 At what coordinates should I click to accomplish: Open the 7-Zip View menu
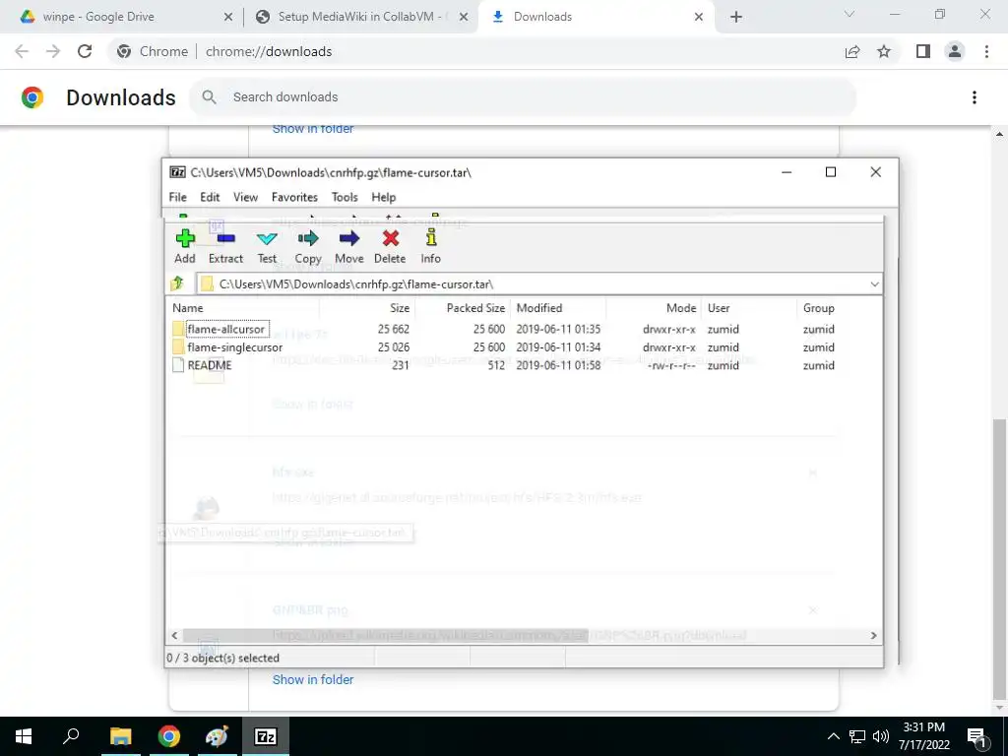(x=245, y=197)
